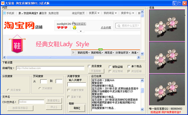
Task: Click the Wangwang chat icon beside sunlight26
Action: point(74,24)
